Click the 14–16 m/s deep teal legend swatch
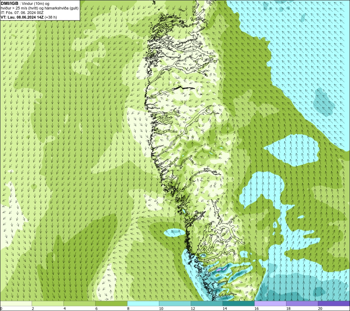 pos(238,303)
